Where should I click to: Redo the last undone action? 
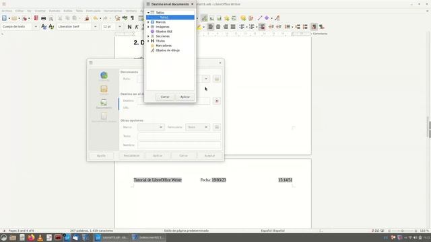pos(105,18)
